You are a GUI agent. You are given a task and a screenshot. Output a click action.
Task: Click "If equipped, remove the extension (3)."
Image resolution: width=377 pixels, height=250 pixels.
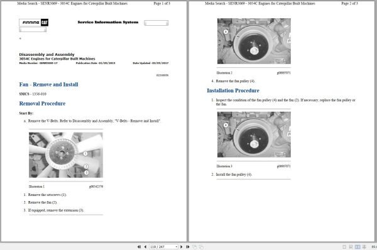coord(56,210)
